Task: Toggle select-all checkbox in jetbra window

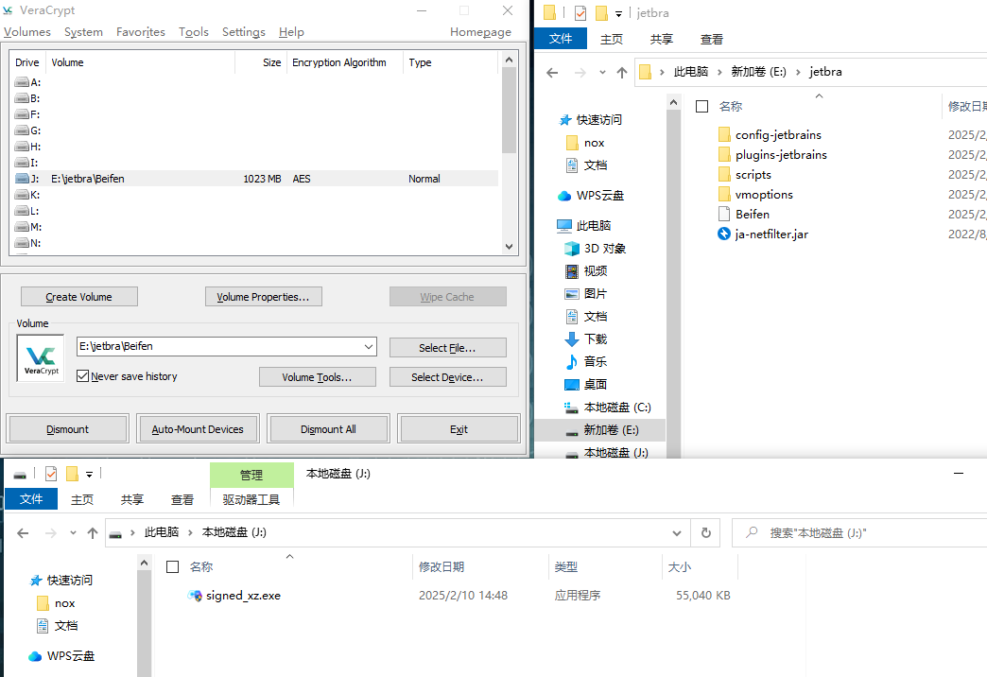Action: point(701,107)
